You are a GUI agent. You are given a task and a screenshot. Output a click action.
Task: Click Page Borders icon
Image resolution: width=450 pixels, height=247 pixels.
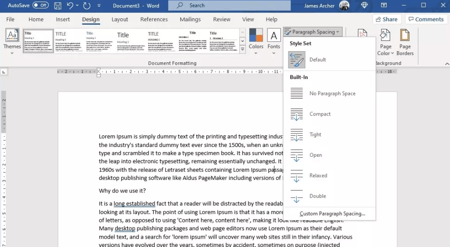click(x=405, y=42)
